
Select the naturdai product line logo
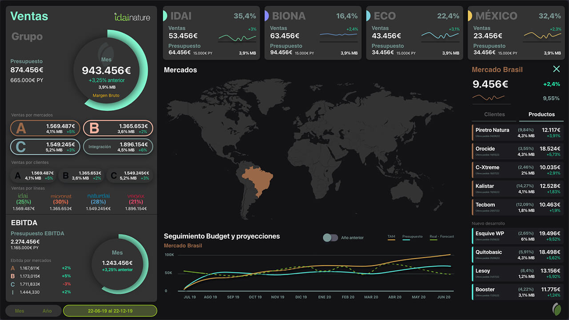(x=98, y=196)
